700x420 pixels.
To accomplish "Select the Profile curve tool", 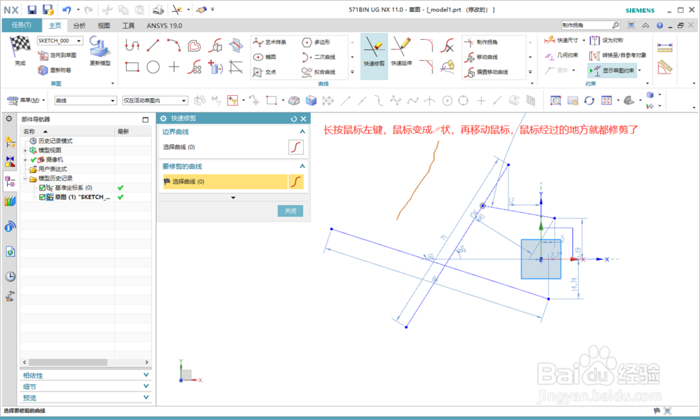I will (x=132, y=45).
